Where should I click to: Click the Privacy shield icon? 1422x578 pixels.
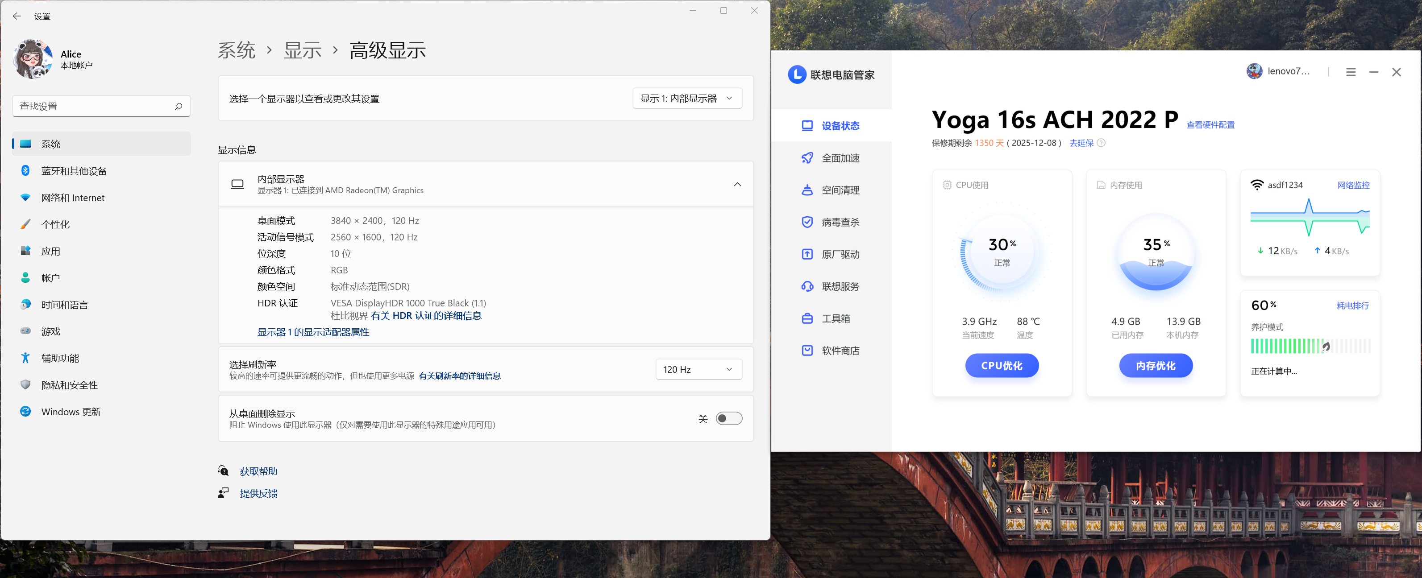tap(25, 384)
